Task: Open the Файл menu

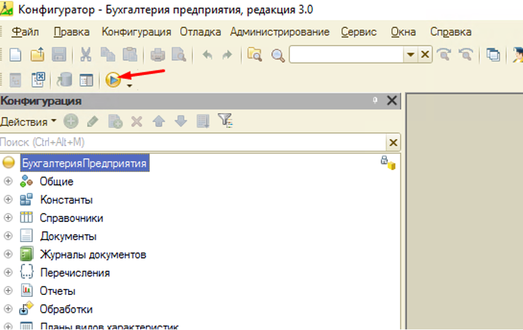Action: click(25, 32)
